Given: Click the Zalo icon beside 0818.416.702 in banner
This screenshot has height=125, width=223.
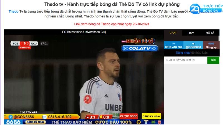Looking at the screenshot, I should [x=45, y=117].
